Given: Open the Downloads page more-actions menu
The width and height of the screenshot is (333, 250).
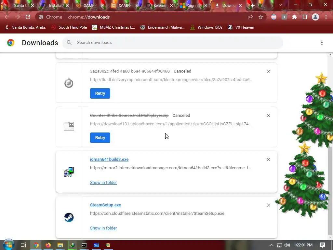Looking at the screenshot, I should (x=322, y=43).
